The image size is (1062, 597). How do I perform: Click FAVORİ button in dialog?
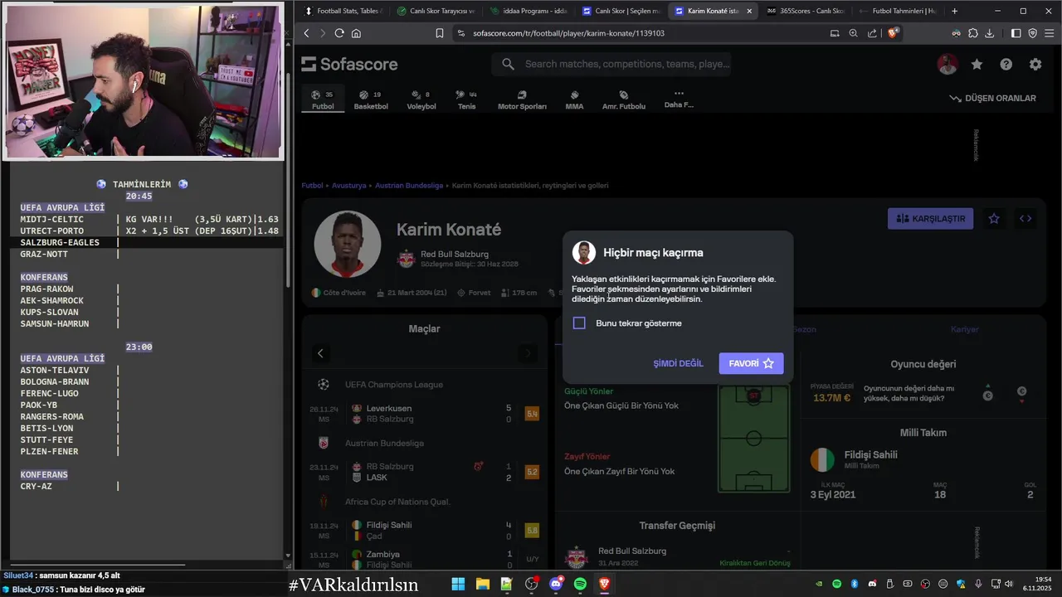click(751, 363)
